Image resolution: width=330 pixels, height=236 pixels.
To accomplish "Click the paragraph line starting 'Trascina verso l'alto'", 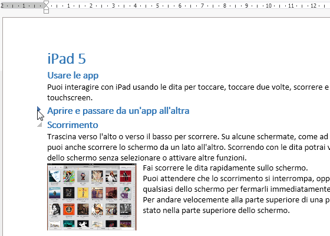I will [x=189, y=137].
